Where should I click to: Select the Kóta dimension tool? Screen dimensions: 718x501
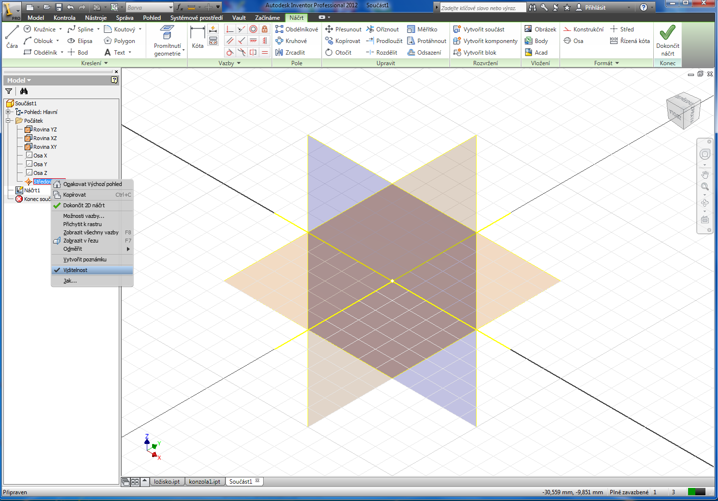197,37
